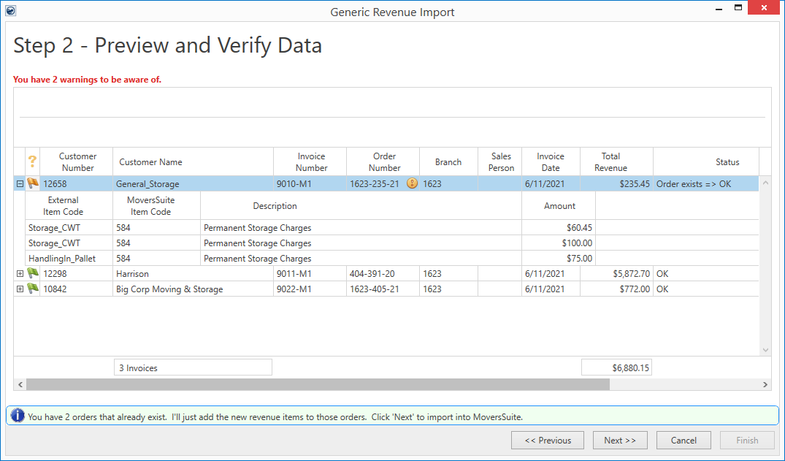This screenshot has width=785, height=461.
Task: Click Next >> to import revenue
Action: [x=620, y=441]
